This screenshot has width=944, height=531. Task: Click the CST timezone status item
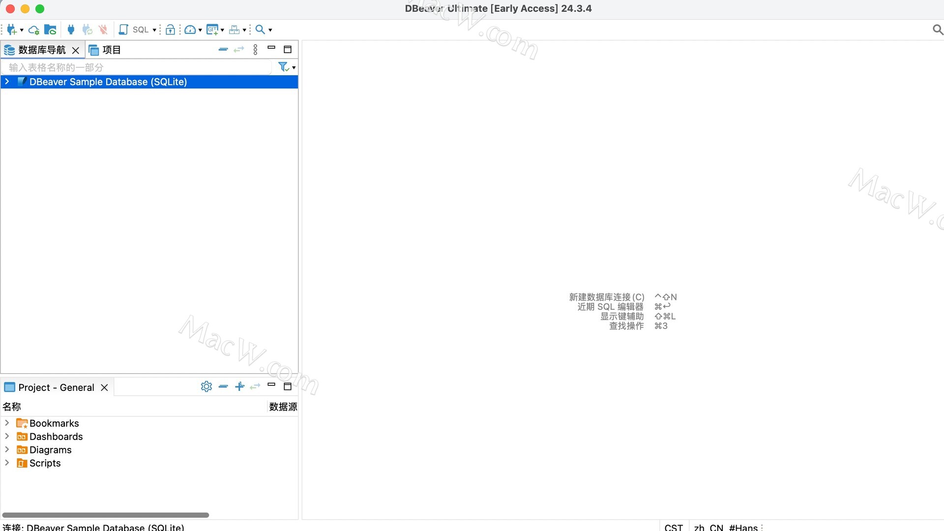(674, 527)
